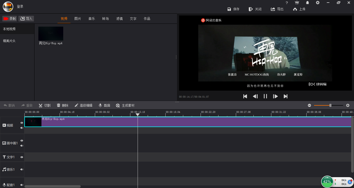Start recording with 录制 button
Screen dimensions: 354x188
pos(9,19)
